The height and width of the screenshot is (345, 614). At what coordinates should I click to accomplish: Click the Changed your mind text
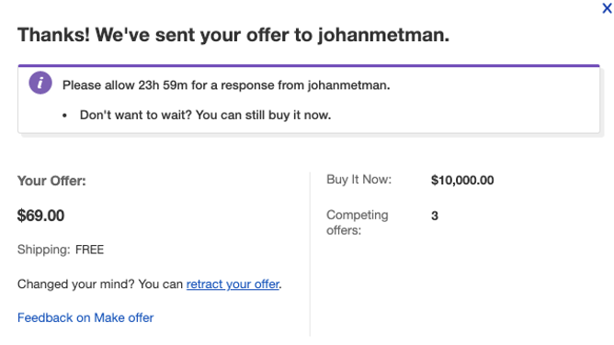100,284
